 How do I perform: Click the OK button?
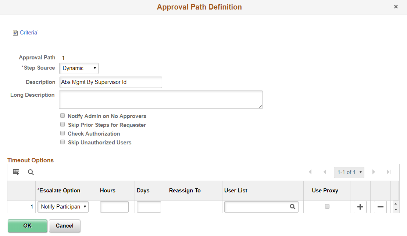point(27,226)
